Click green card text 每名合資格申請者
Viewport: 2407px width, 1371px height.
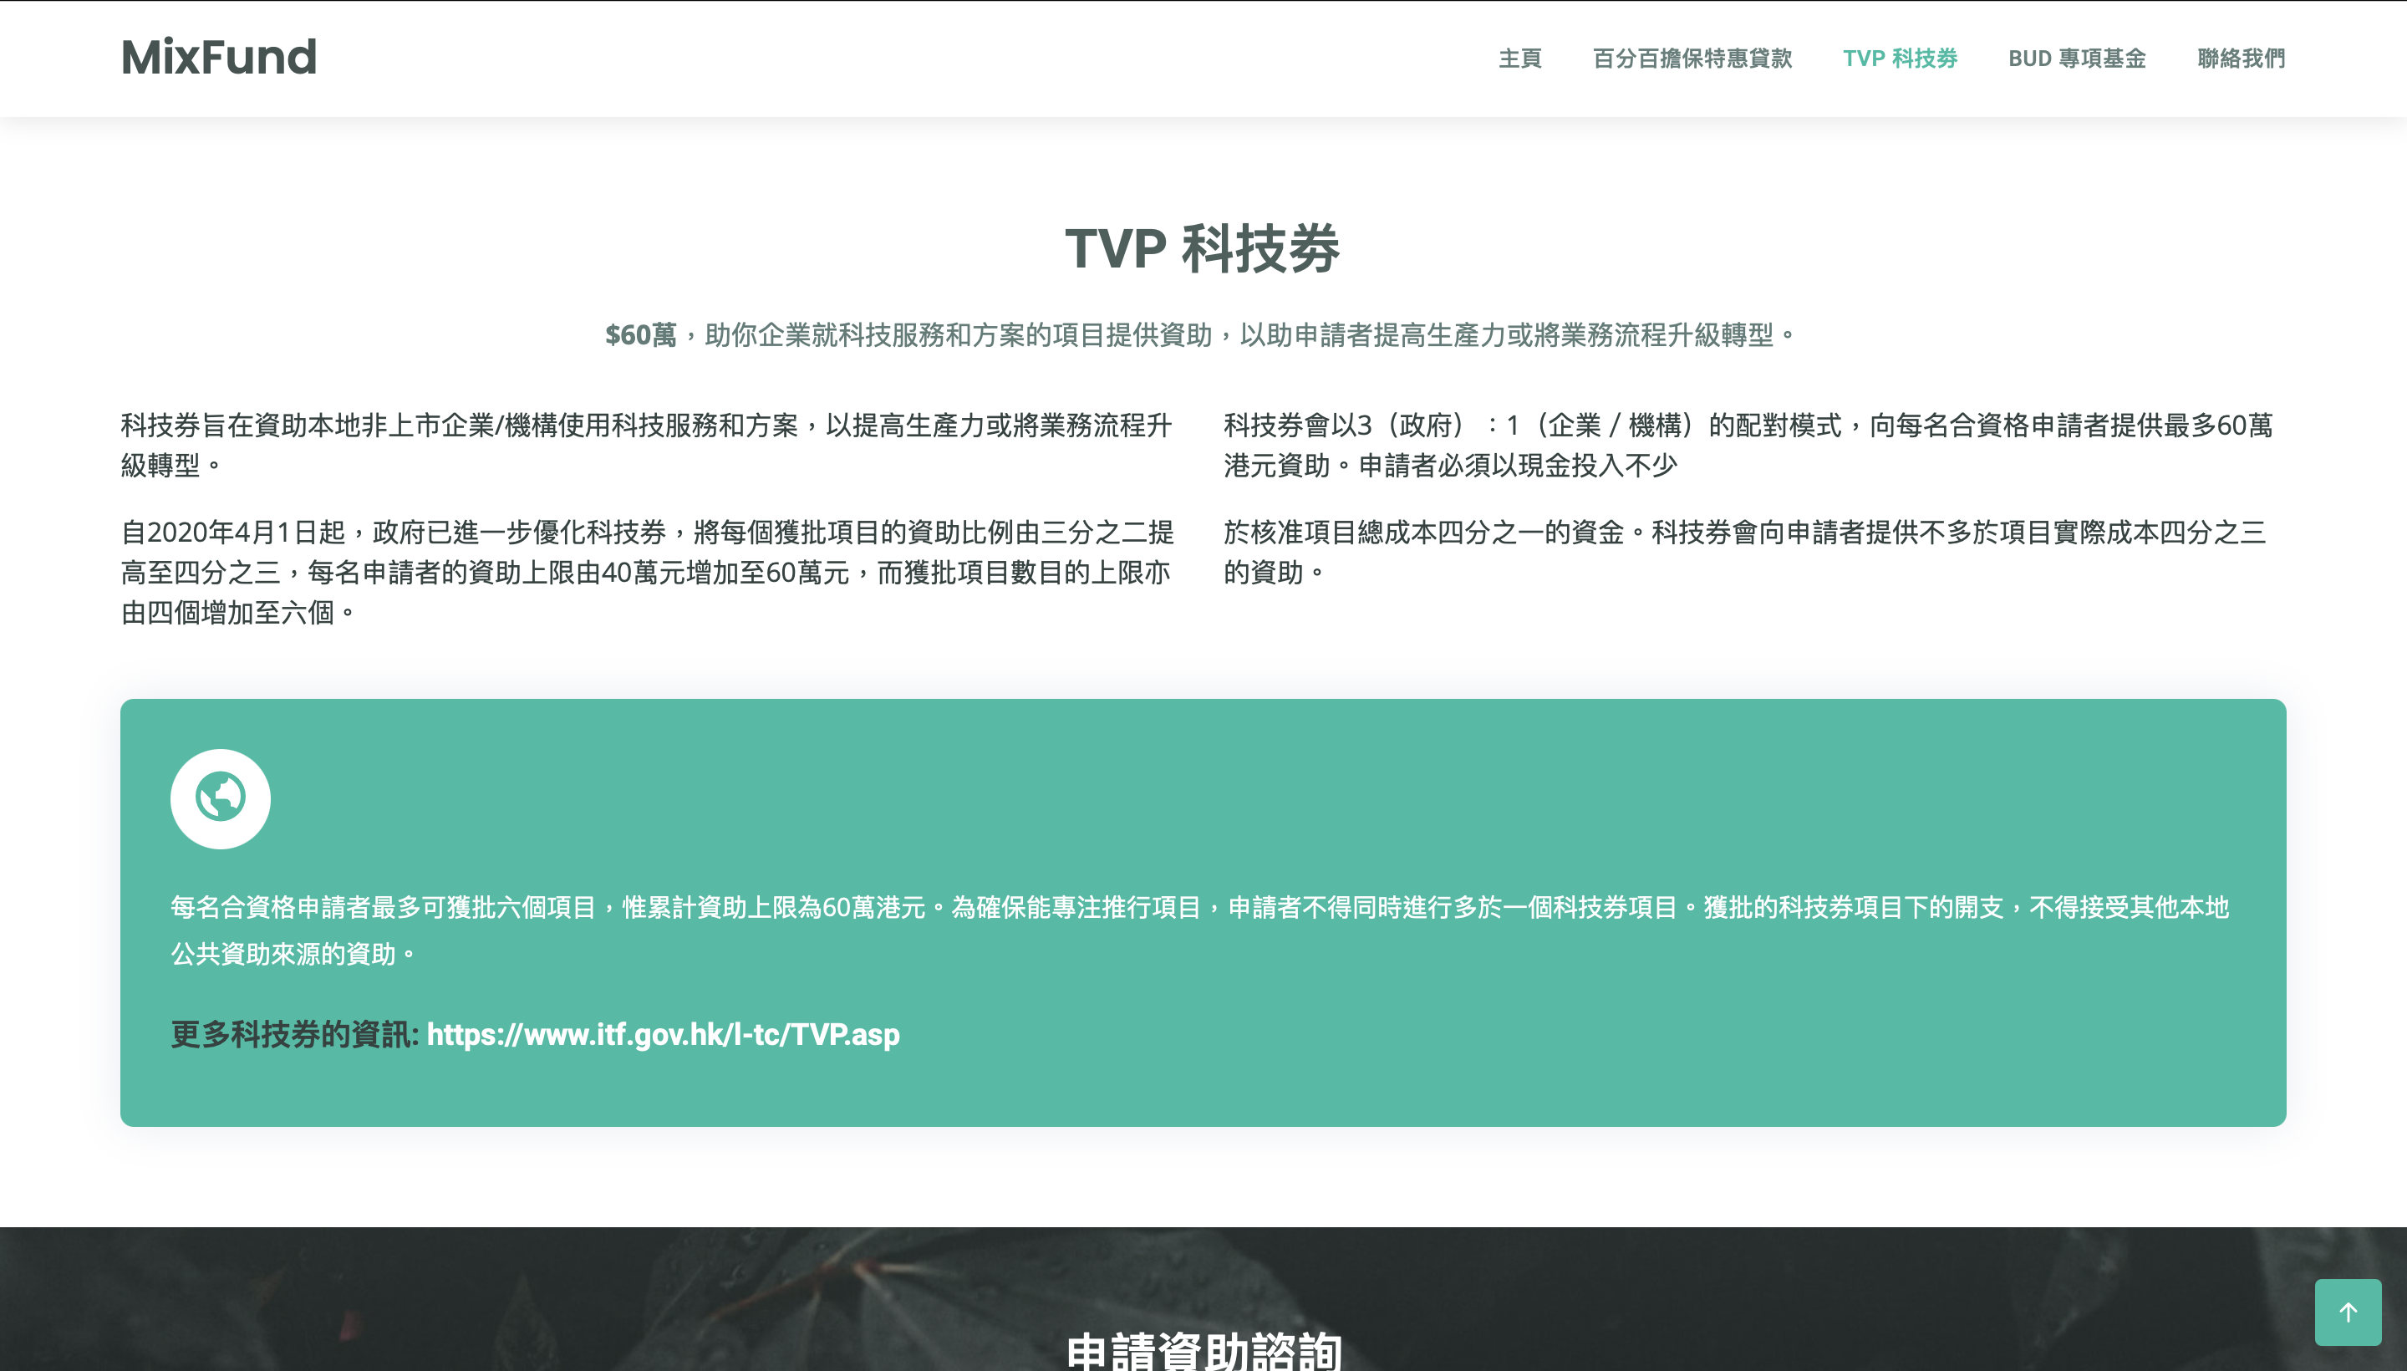click(x=1200, y=930)
